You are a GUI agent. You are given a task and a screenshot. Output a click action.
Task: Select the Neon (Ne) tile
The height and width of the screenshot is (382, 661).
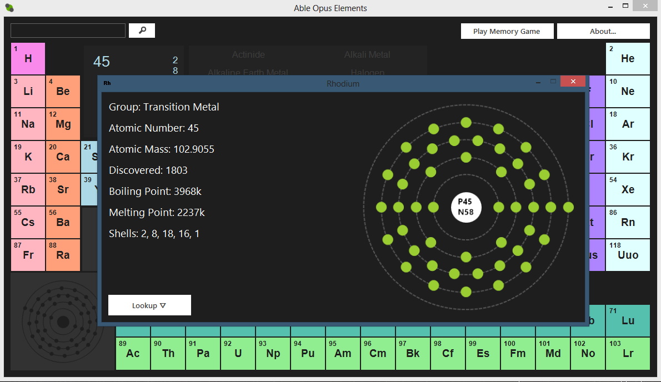tap(628, 92)
